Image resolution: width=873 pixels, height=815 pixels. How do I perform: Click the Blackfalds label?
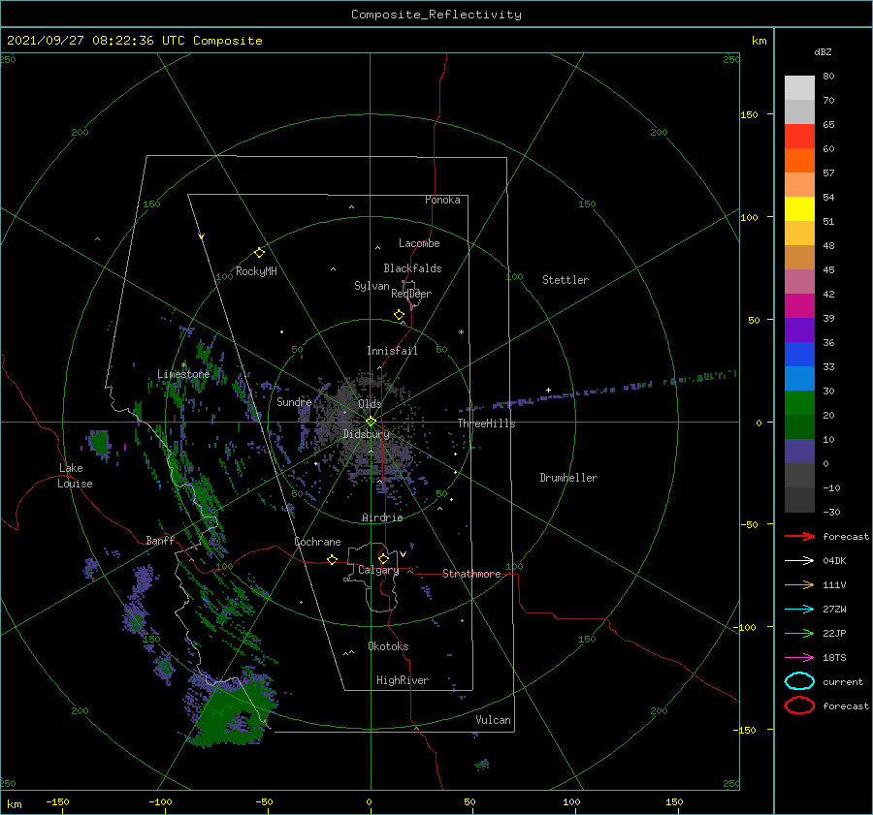pos(412,268)
